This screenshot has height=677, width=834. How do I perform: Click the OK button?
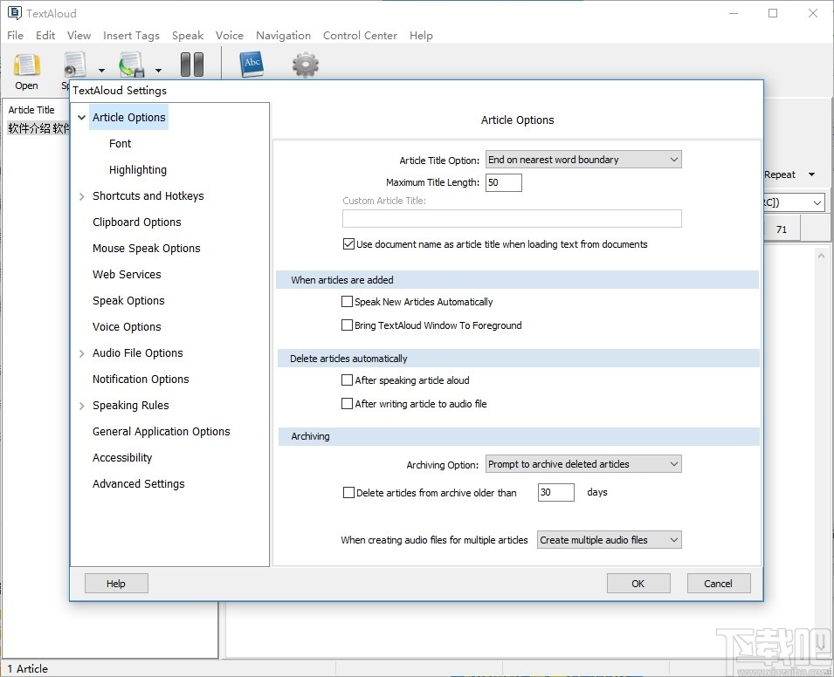638,584
